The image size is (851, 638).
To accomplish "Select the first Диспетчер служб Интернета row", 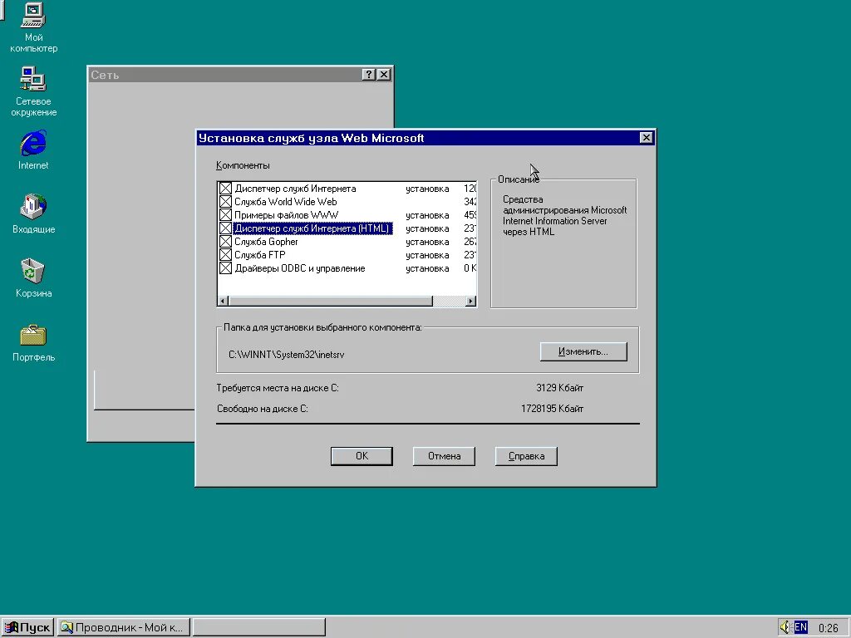I will [347, 189].
